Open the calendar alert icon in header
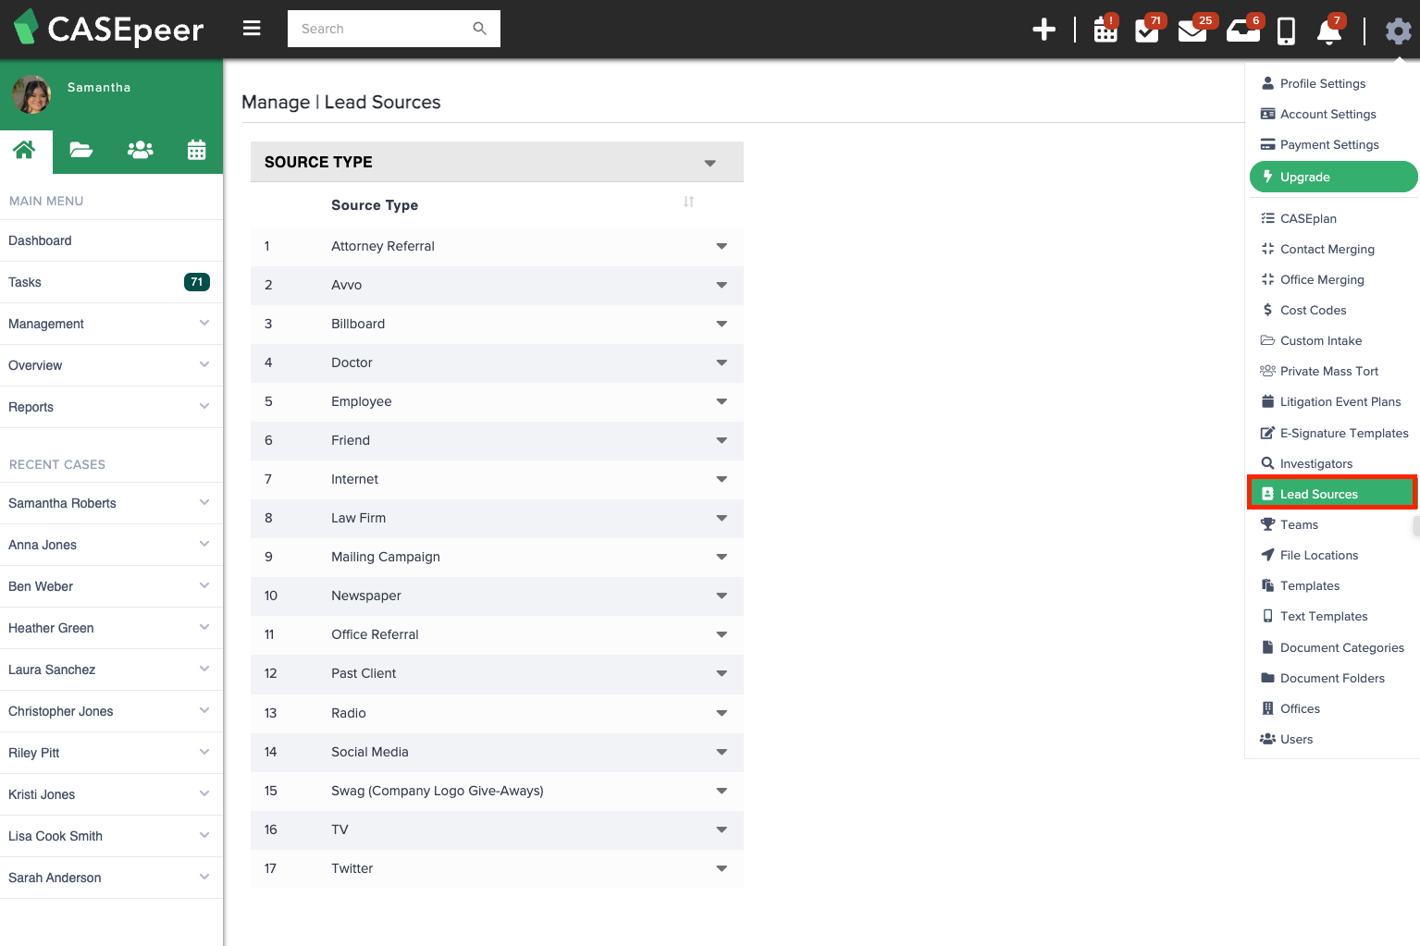The image size is (1420, 946). pos(1105,30)
